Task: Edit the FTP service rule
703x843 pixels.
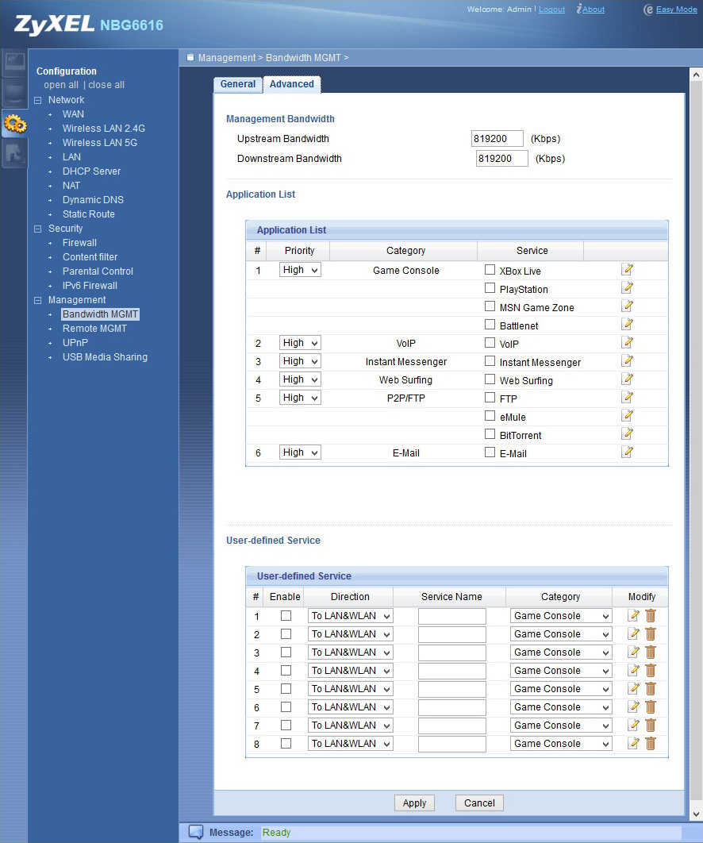Action: pyautogui.click(x=627, y=398)
